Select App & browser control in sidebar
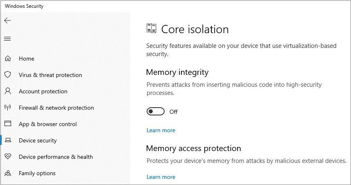Image resolution: width=351 pixels, height=185 pixels. 48,124
